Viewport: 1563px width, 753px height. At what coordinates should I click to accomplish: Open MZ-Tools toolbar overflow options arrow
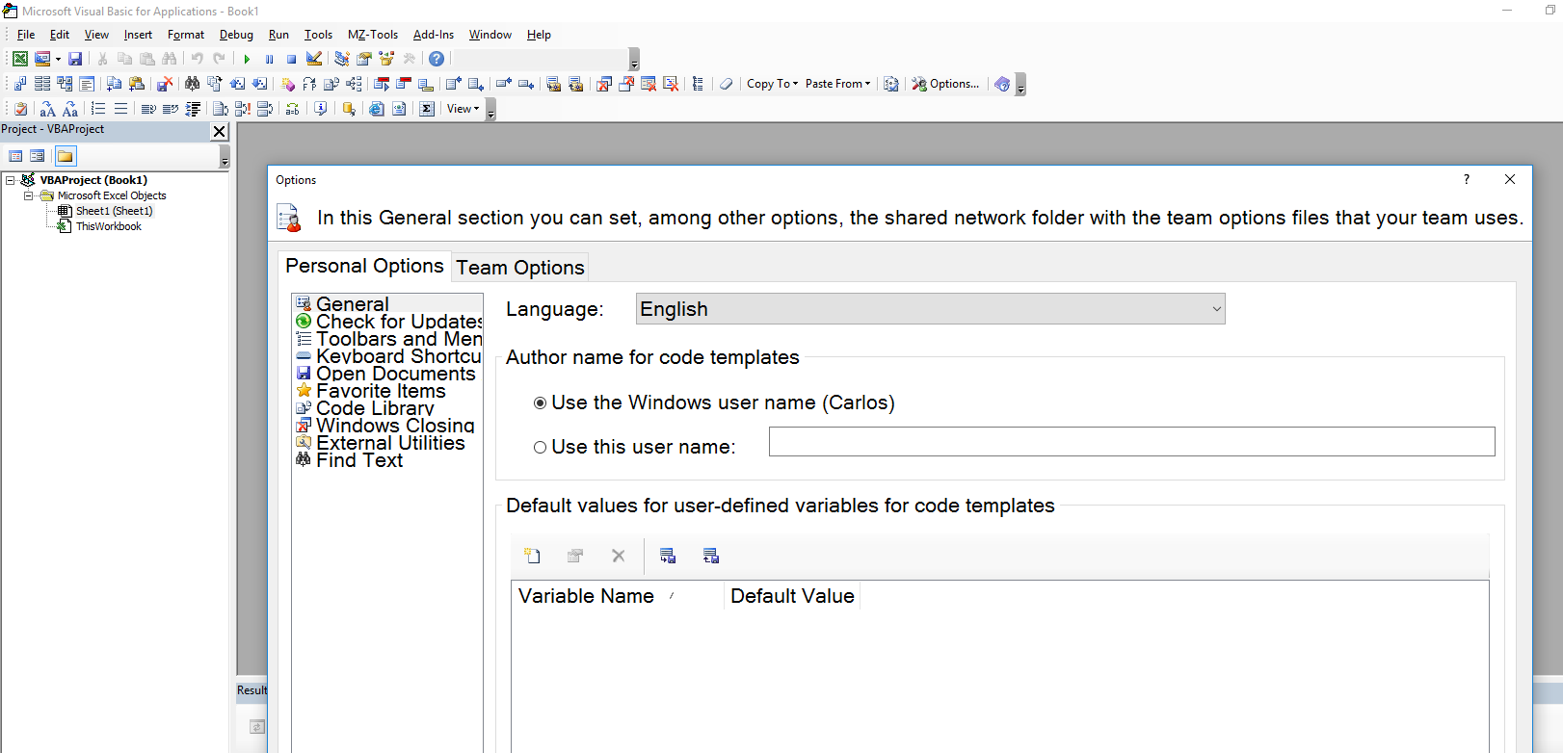point(1020,86)
